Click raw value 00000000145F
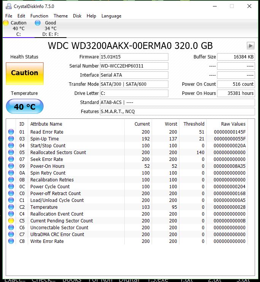 click(x=230, y=132)
